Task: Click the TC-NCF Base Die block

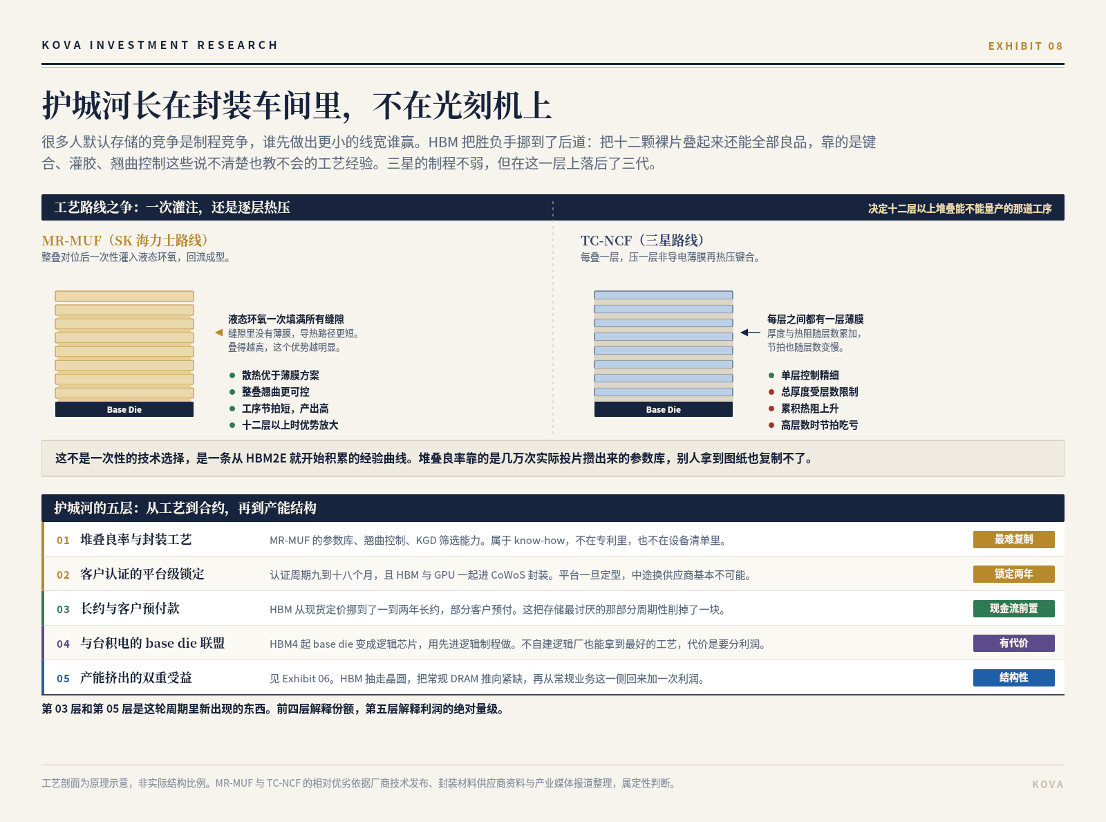Action: (x=664, y=409)
